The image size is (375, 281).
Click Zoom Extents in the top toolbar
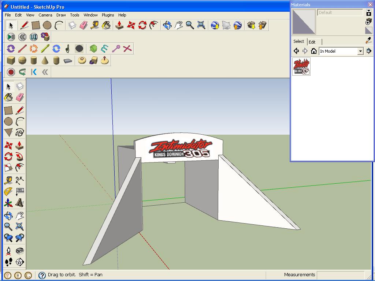point(201,25)
